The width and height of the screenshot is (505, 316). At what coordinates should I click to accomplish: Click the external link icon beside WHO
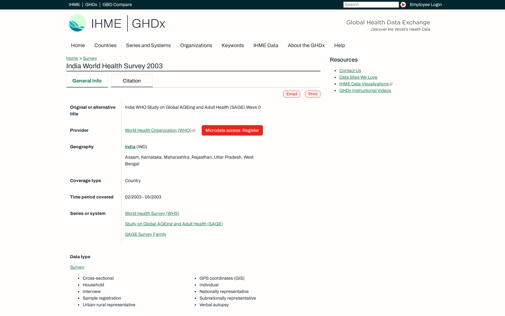194,131
